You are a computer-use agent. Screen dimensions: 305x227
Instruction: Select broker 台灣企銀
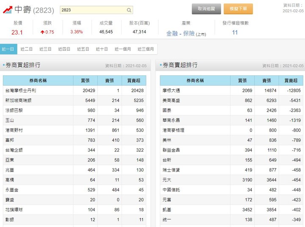(x=14, y=150)
